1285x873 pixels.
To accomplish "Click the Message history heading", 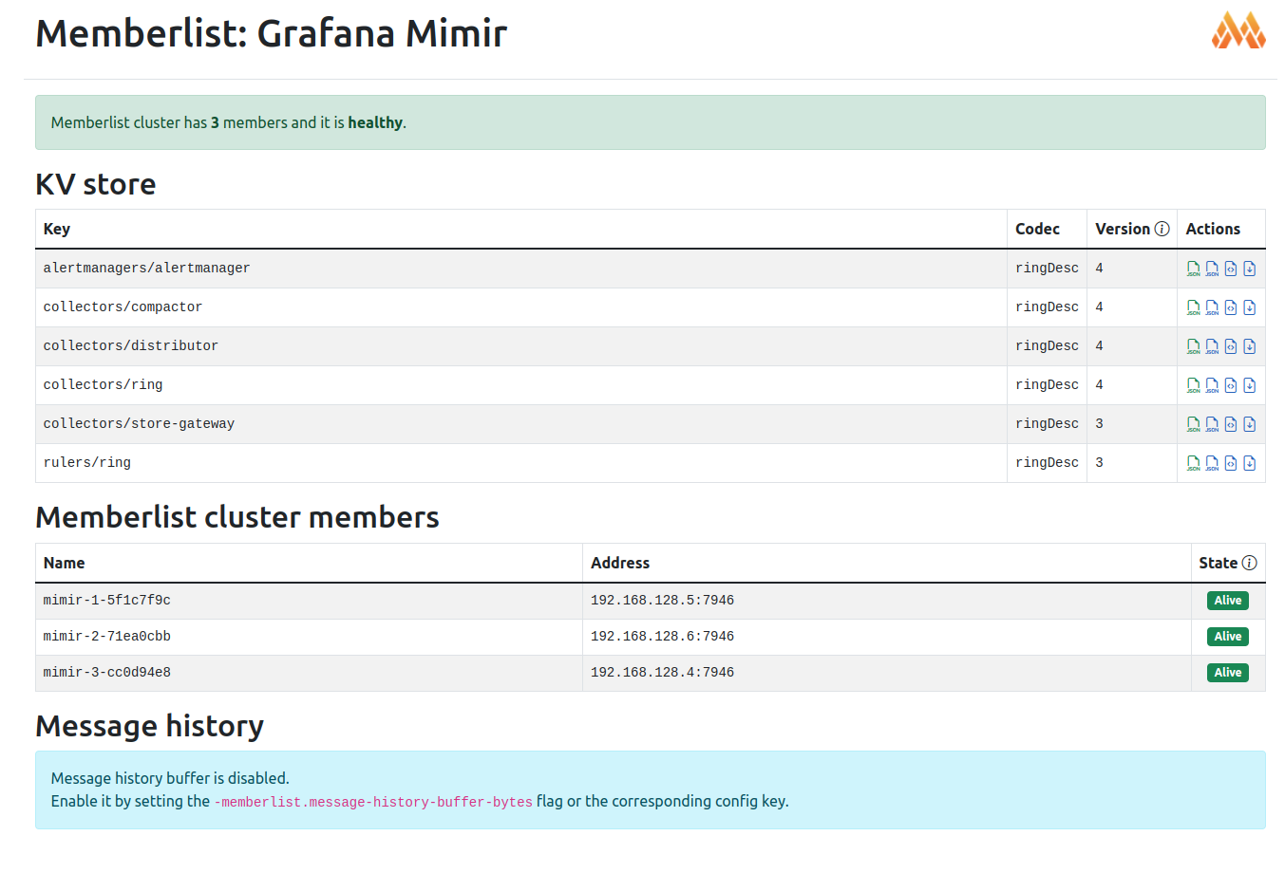I will coord(149,726).
